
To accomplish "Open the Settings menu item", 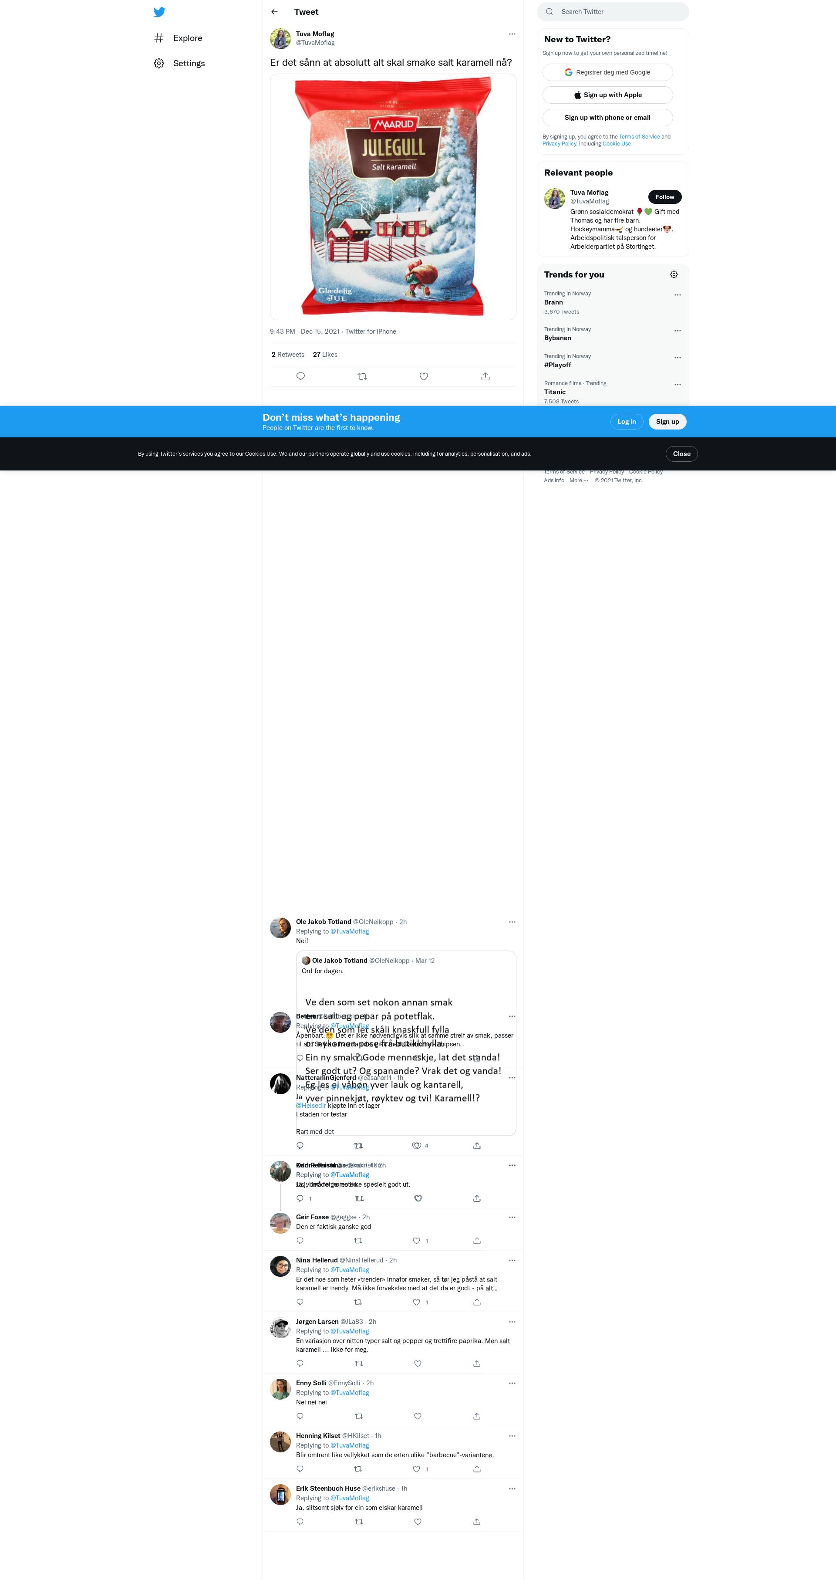I will 179,63.
